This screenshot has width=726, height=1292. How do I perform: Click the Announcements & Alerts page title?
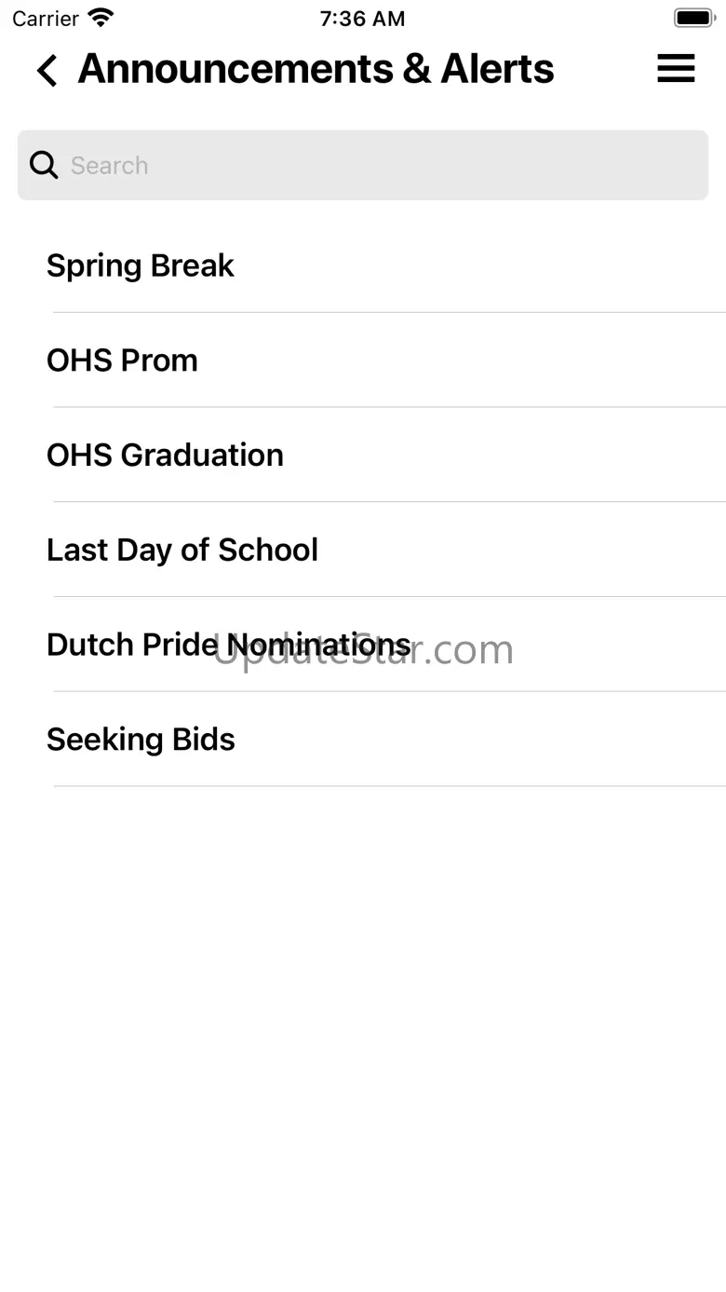pos(316,69)
